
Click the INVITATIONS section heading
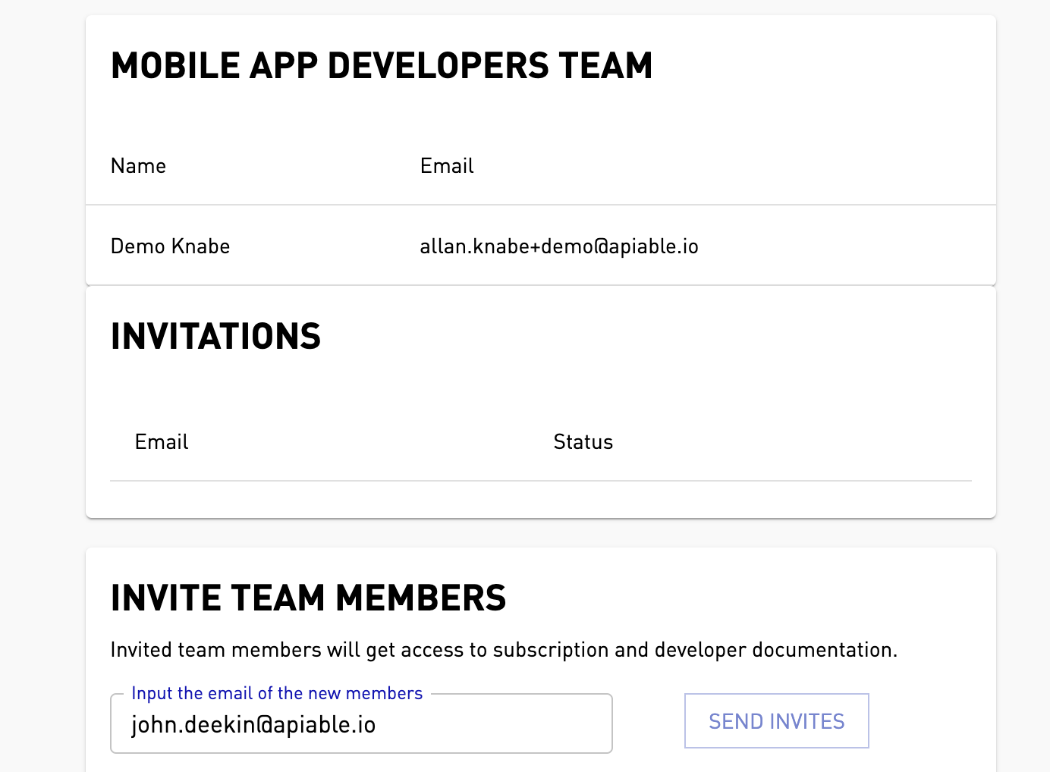215,336
